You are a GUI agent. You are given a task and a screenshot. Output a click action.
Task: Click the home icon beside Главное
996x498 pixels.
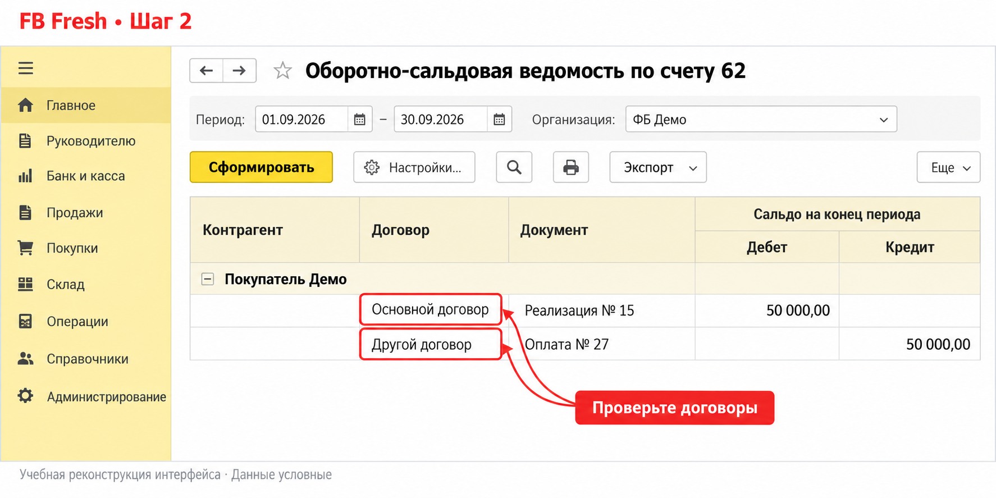[x=26, y=105]
